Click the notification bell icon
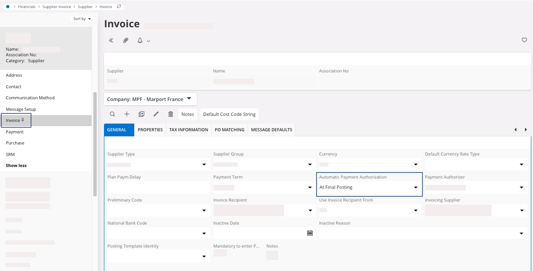 point(140,40)
